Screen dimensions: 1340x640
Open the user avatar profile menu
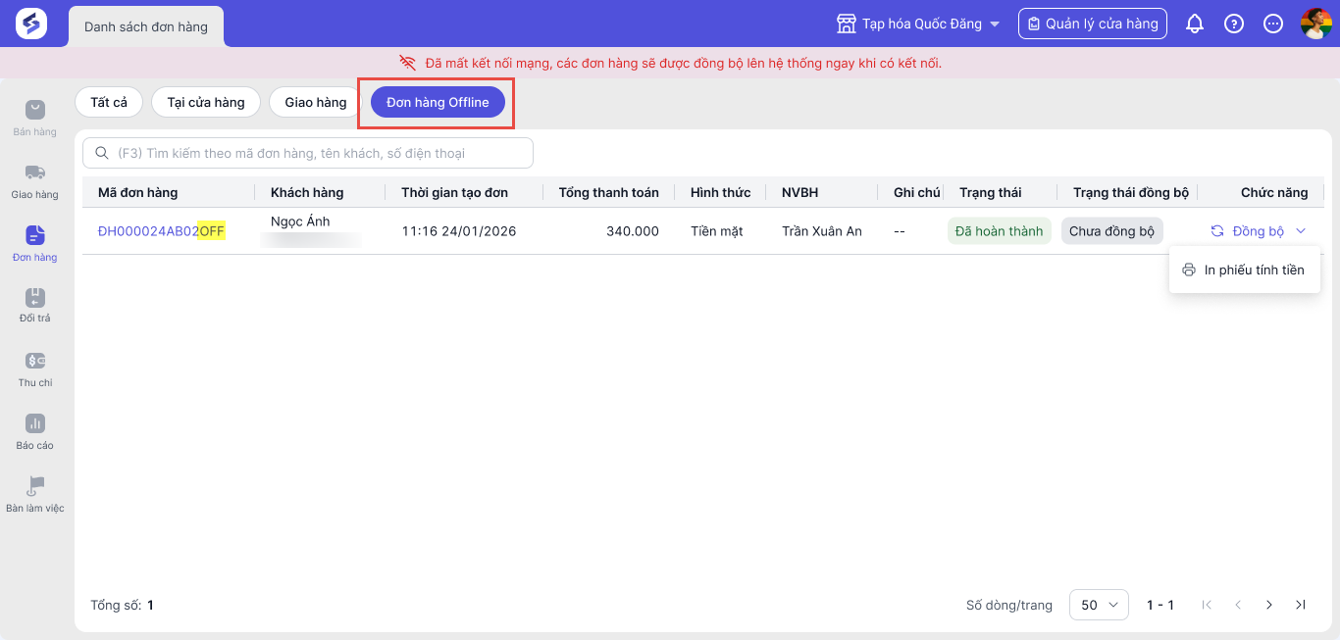coord(1316,24)
